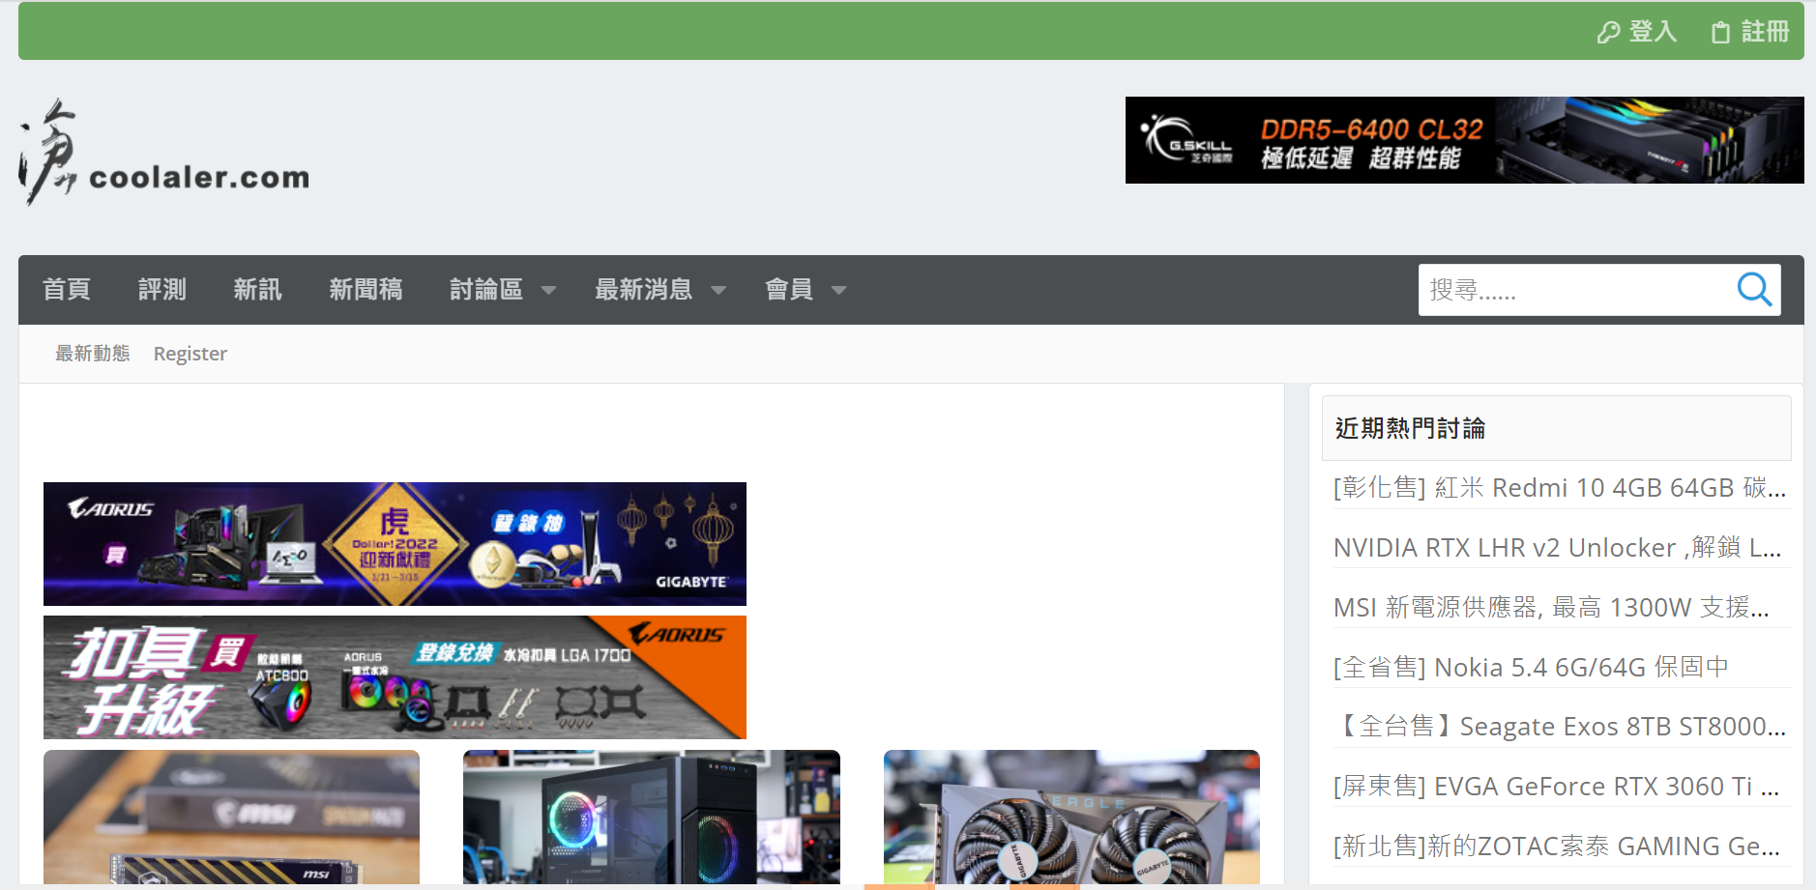
Task: Open the 最新消息 menu item
Action: coord(644,289)
